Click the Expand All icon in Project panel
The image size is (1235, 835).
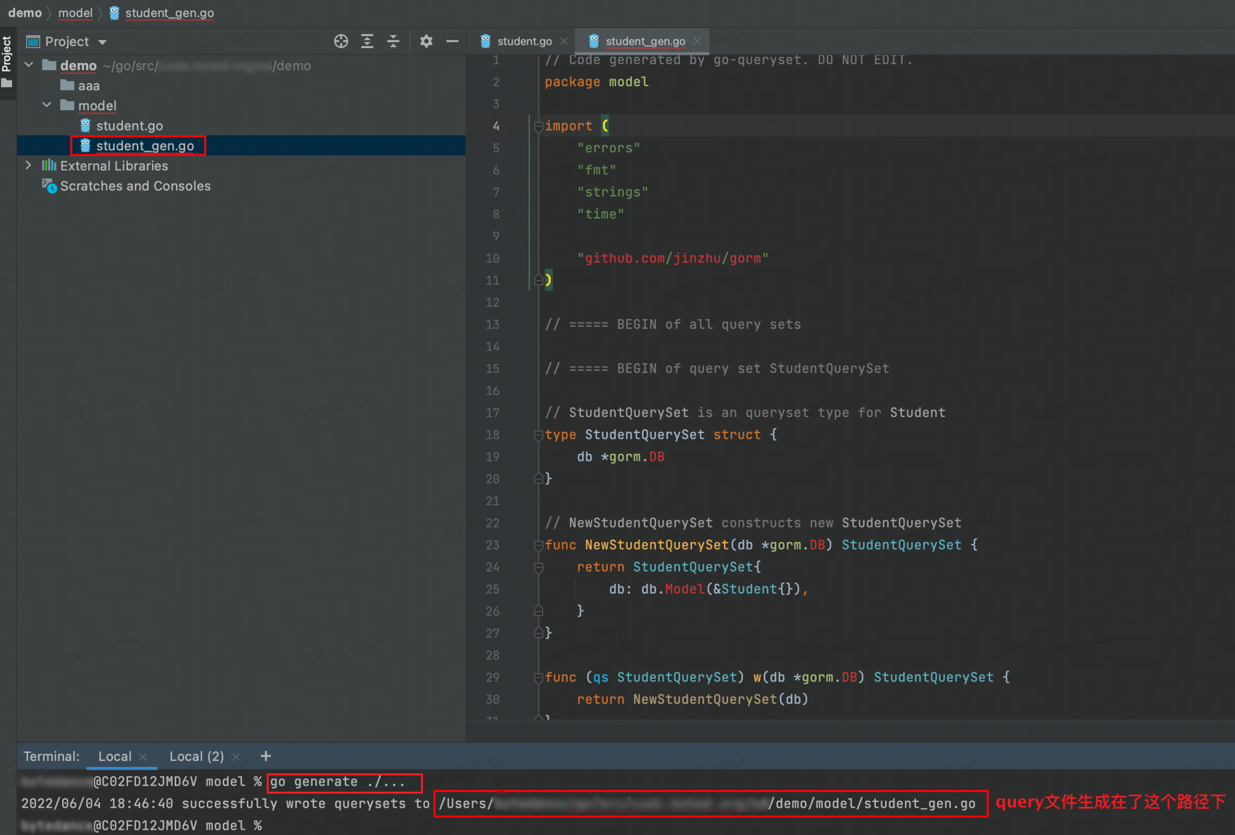pos(367,41)
